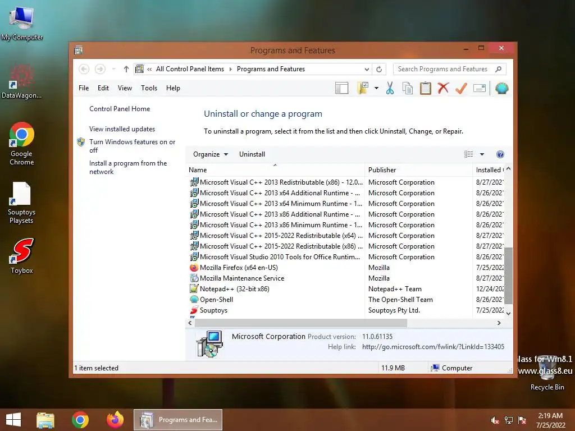
Task: Open the Tools menu
Action: tap(149, 88)
